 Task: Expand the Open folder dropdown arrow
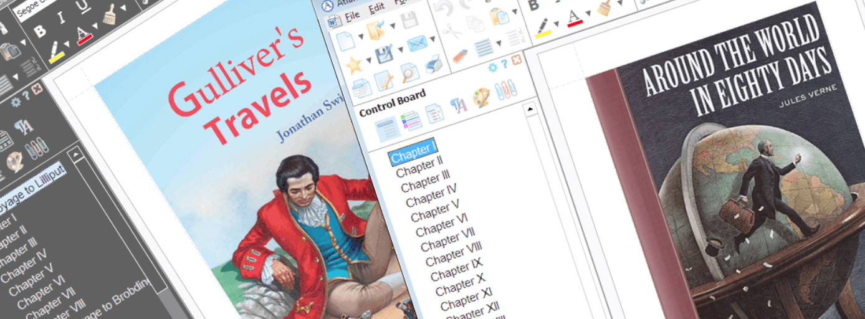391,27
